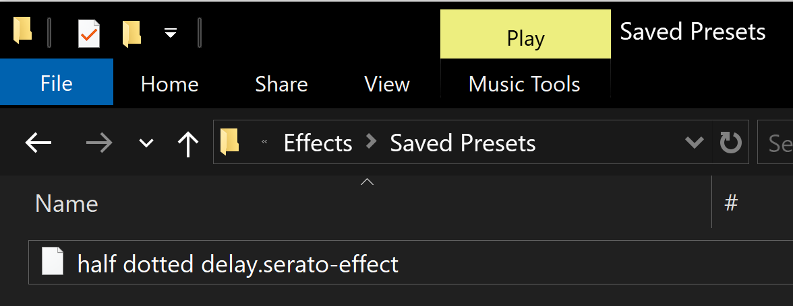
Task: Open the File menu
Action: (57, 82)
